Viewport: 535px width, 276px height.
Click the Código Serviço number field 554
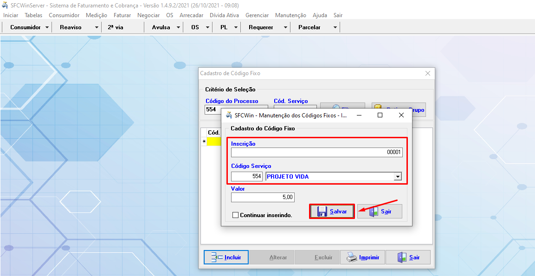247,177
